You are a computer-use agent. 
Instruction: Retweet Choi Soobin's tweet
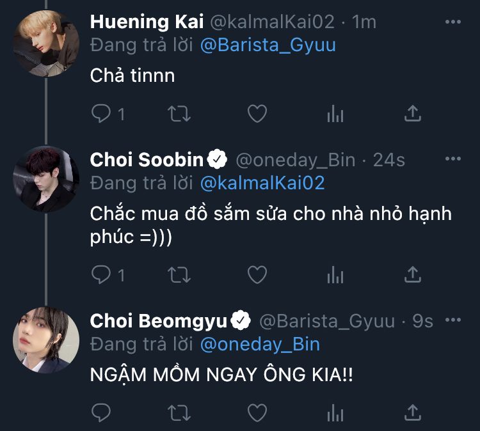click(179, 275)
